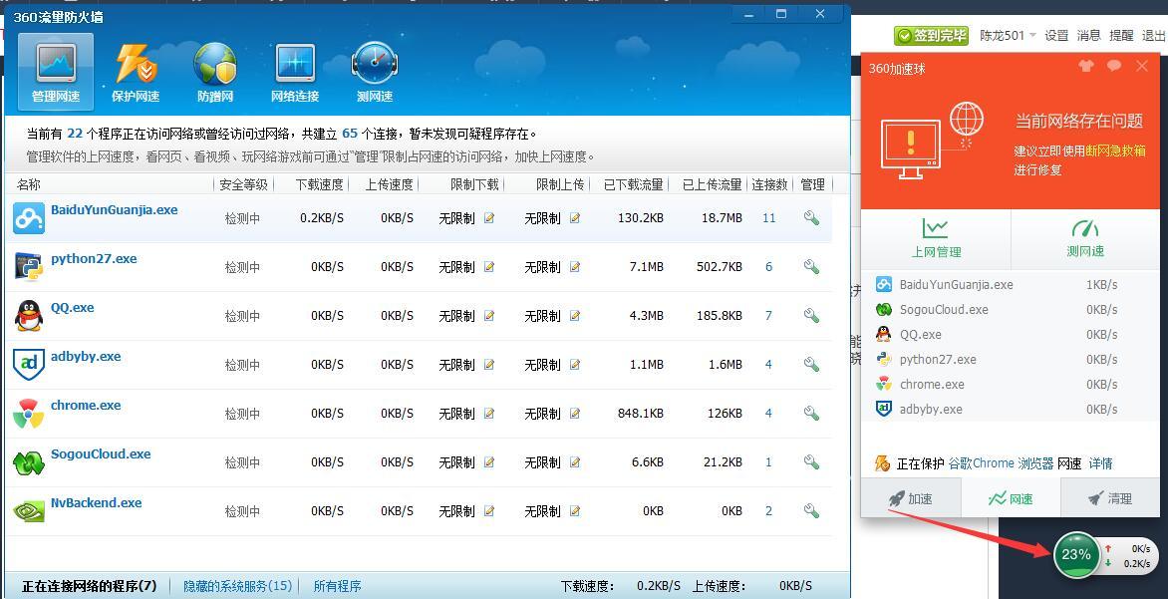This screenshot has height=599, width=1168.
Task: Expand 隐藏的系统服务(15) list
Action: pos(236,586)
